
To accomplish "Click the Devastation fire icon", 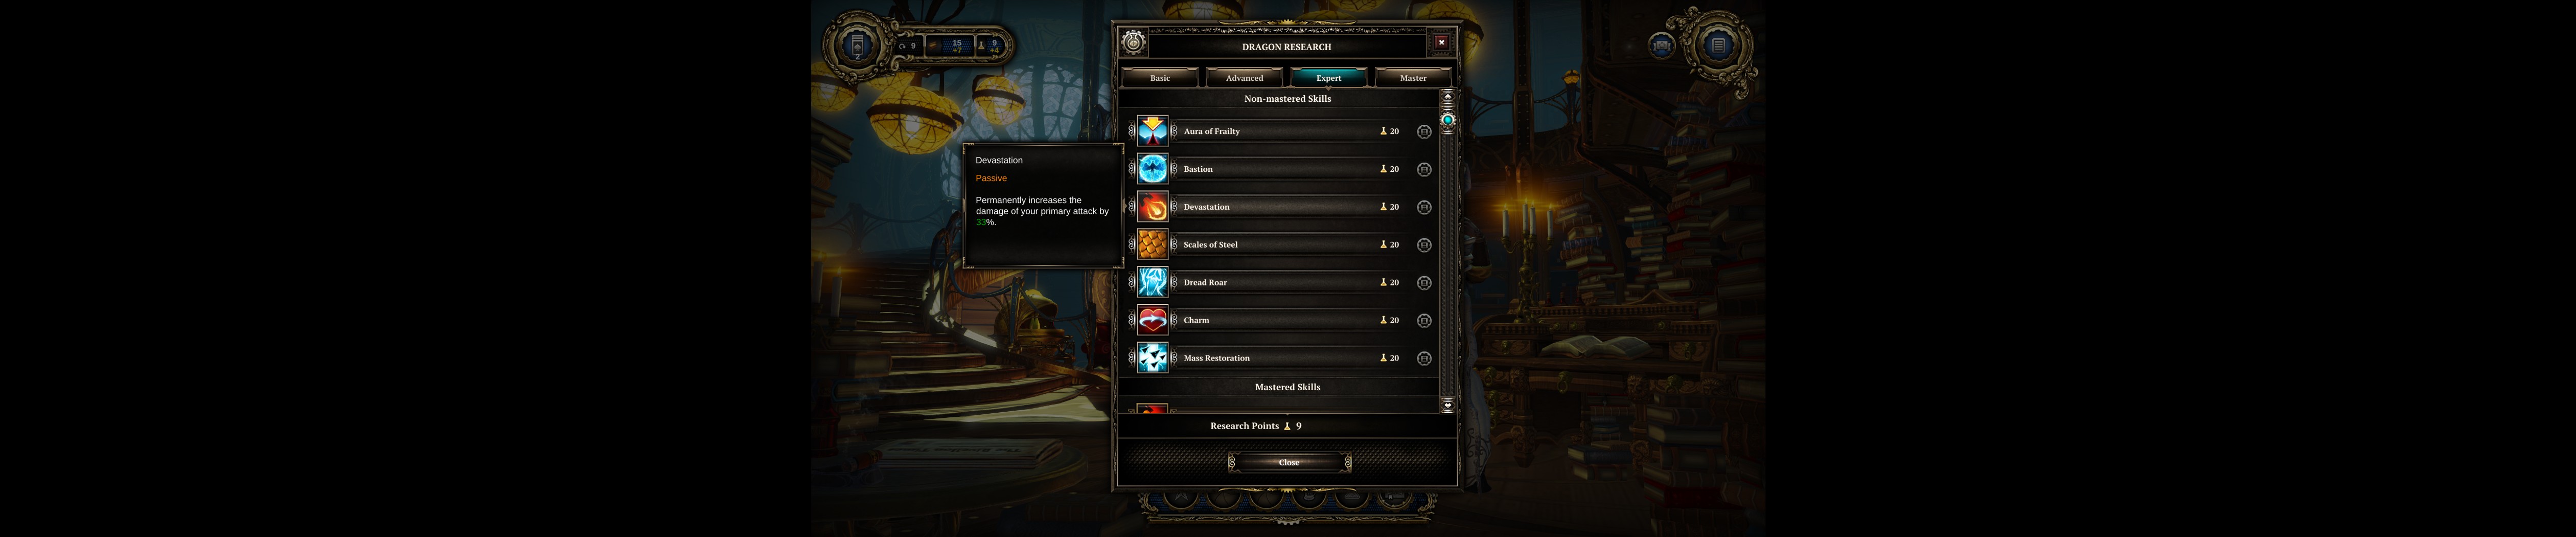I will (x=1152, y=207).
